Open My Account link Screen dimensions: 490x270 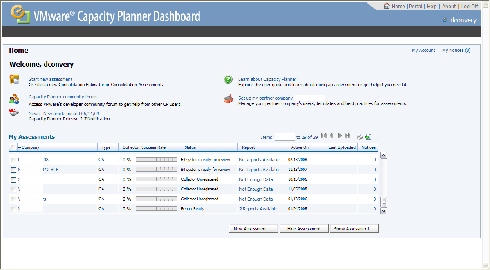coord(423,50)
